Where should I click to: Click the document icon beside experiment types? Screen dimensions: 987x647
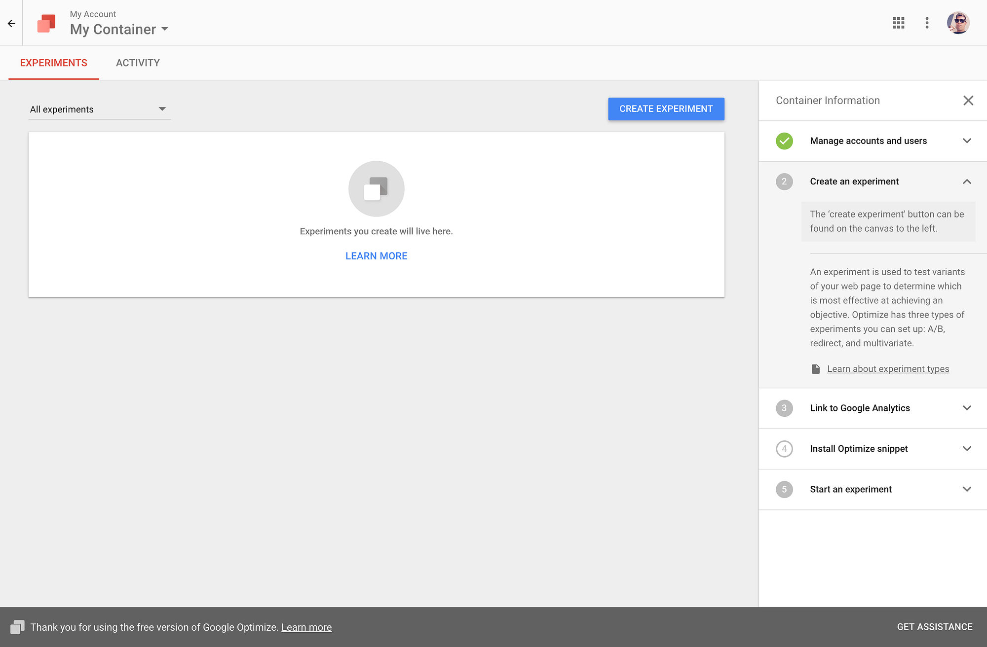pos(816,369)
